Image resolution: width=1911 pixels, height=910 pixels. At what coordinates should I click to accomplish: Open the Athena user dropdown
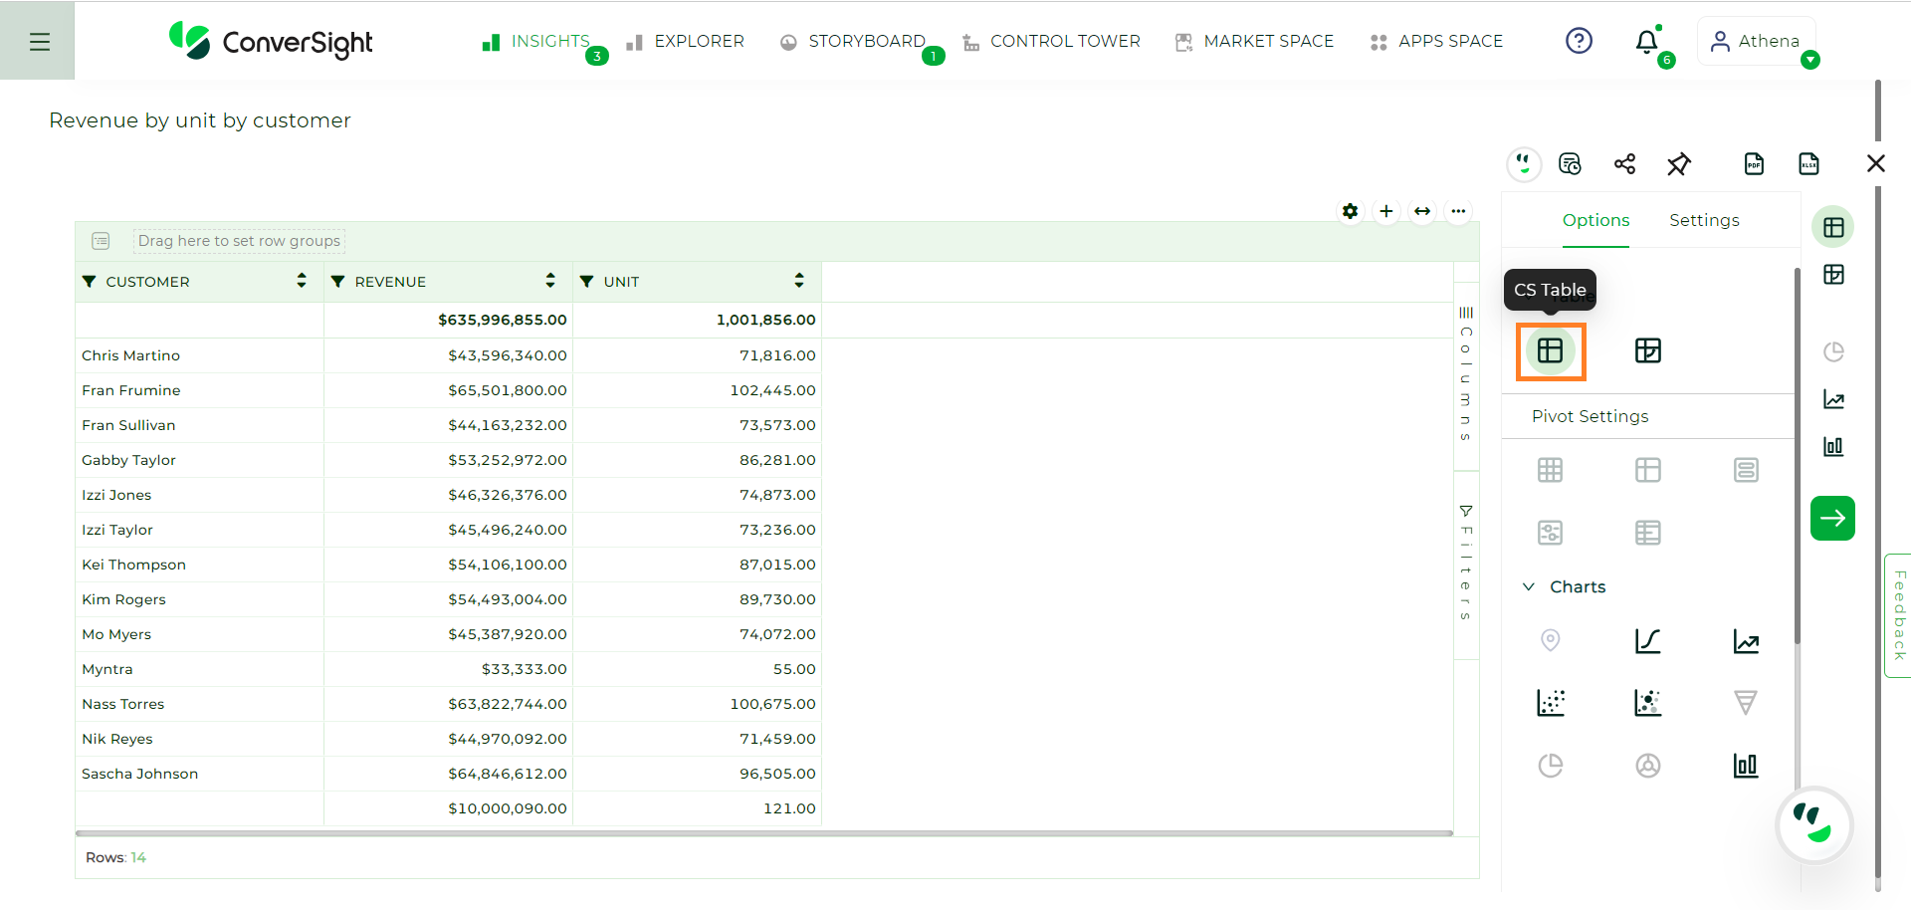(x=1757, y=42)
